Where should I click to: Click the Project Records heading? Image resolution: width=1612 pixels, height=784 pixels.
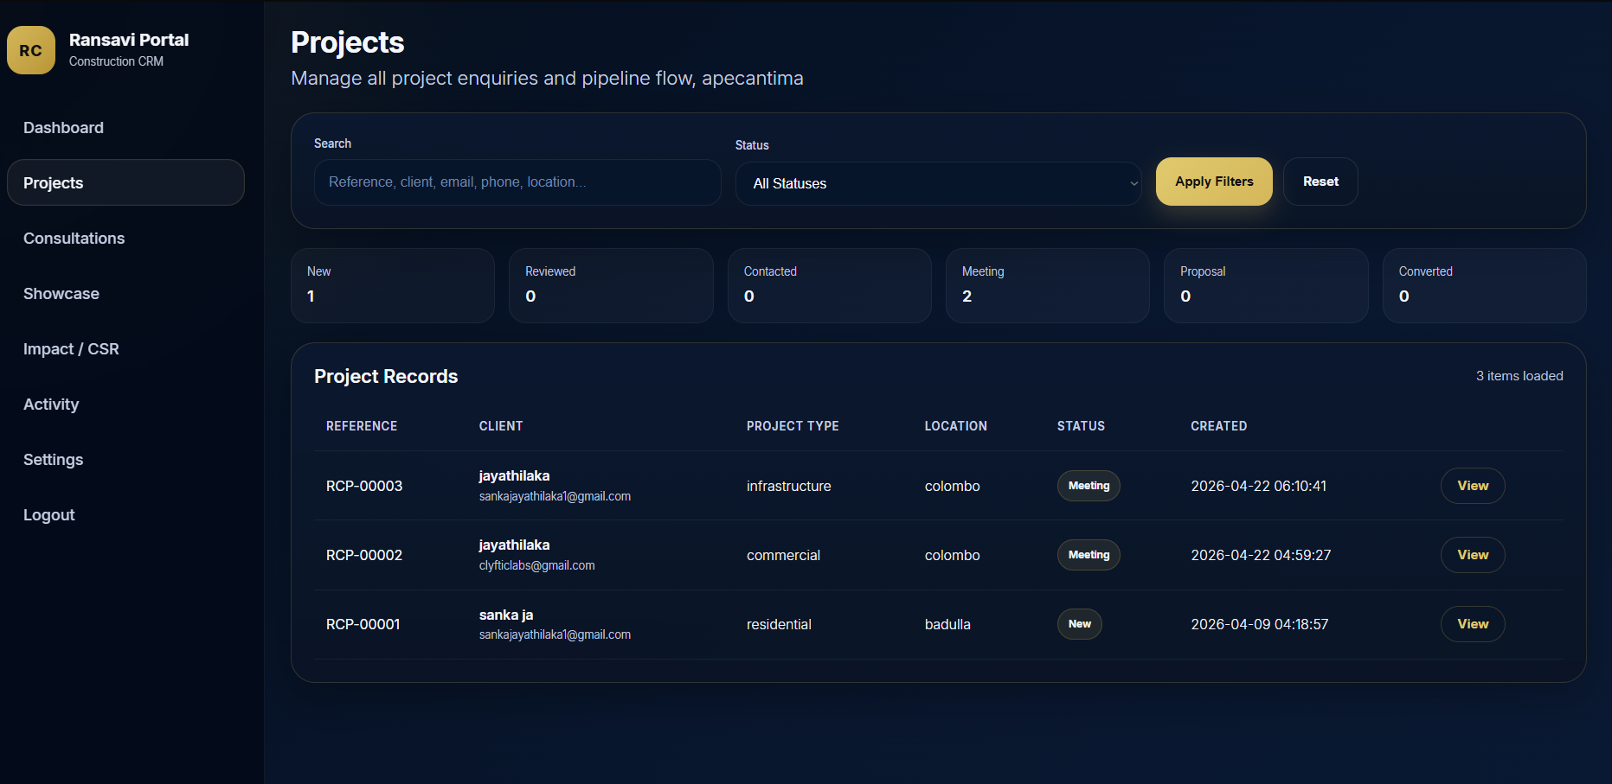click(x=386, y=376)
